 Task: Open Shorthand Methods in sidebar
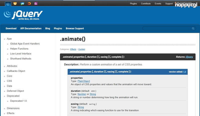pos(20,59)
